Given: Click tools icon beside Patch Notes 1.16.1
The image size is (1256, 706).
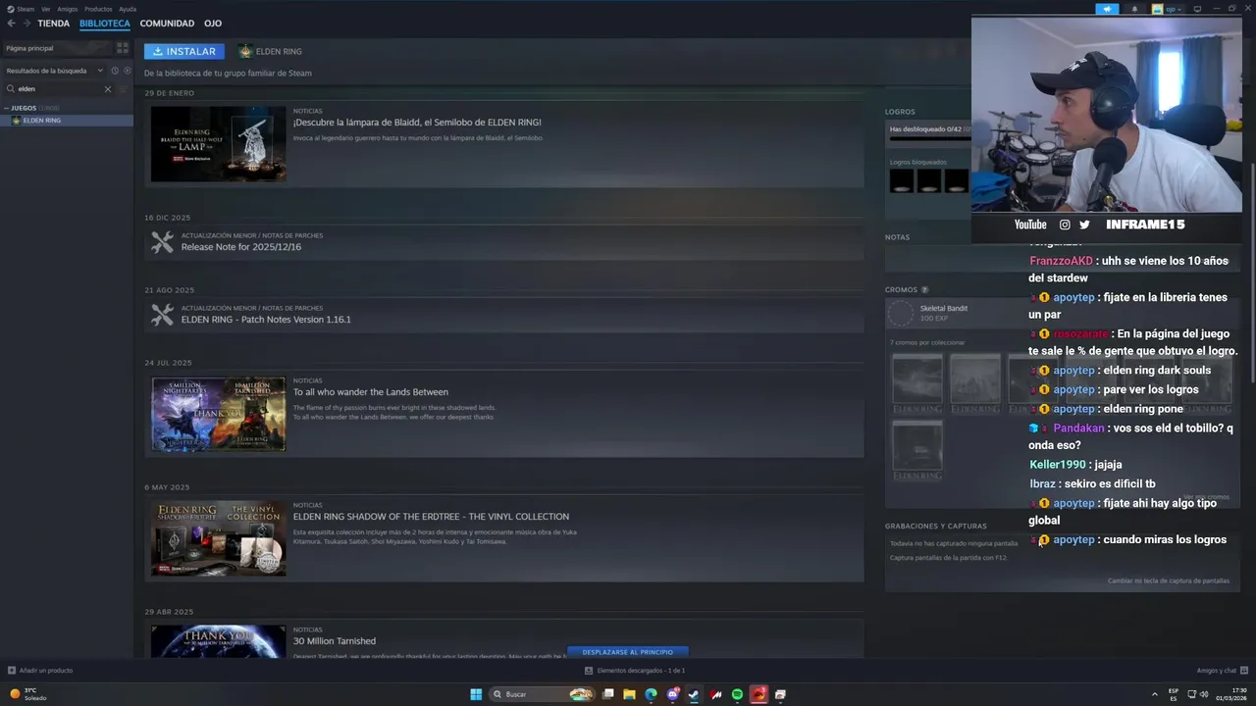Looking at the screenshot, I should [163, 315].
